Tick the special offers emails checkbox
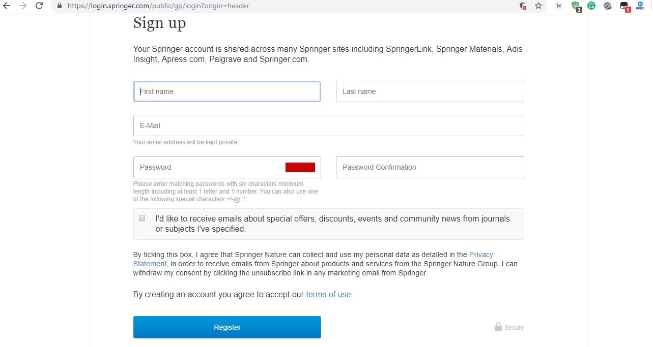 click(x=142, y=218)
